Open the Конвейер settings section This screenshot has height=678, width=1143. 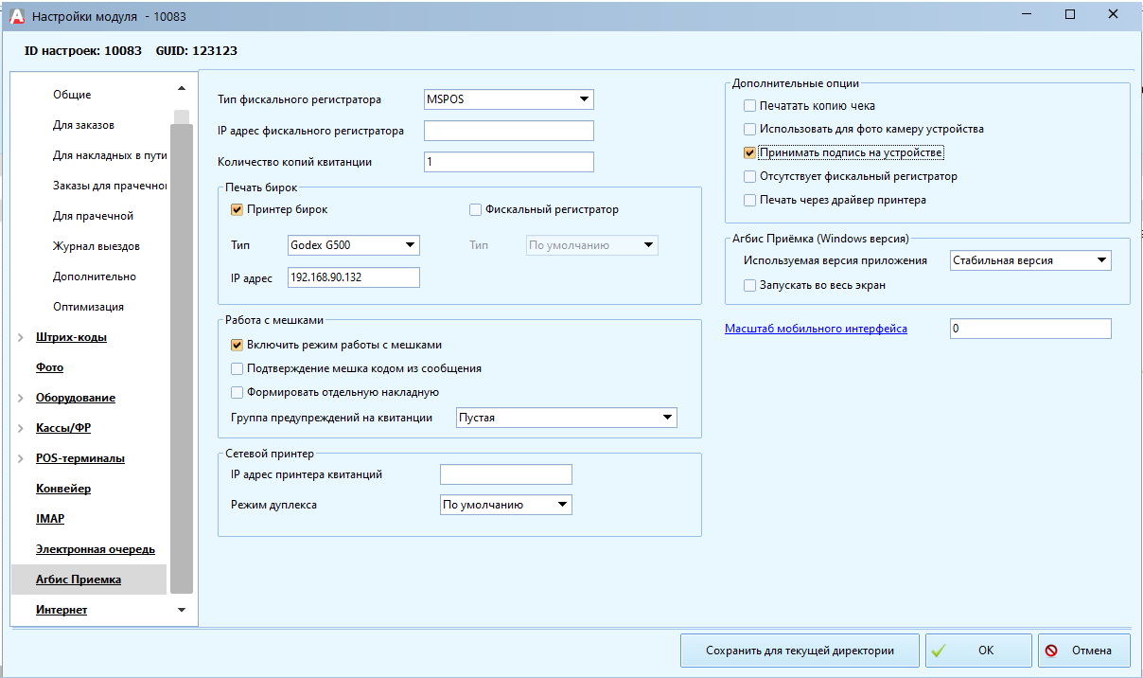63,489
